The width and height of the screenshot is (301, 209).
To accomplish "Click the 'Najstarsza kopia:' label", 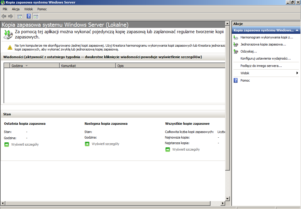I will pyautogui.click(x=177, y=143).
